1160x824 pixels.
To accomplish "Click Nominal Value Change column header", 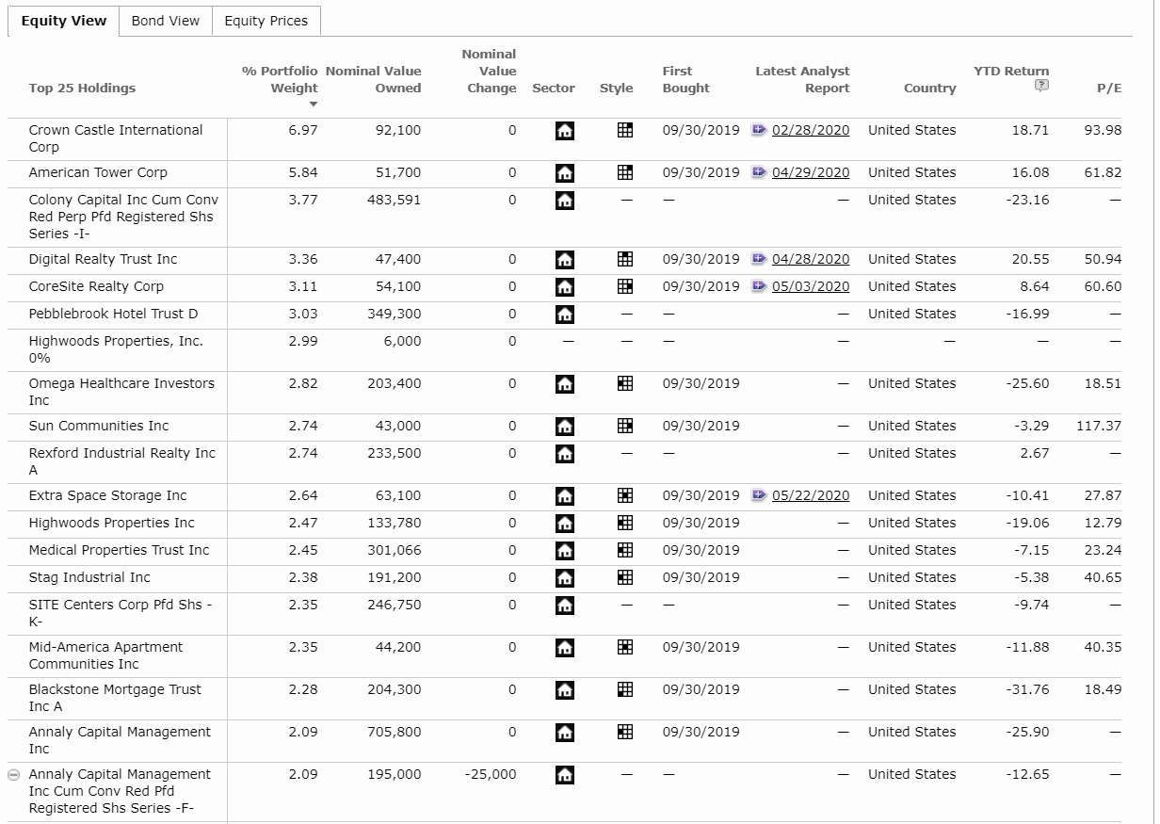I will pyautogui.click(x=490, y=71).
